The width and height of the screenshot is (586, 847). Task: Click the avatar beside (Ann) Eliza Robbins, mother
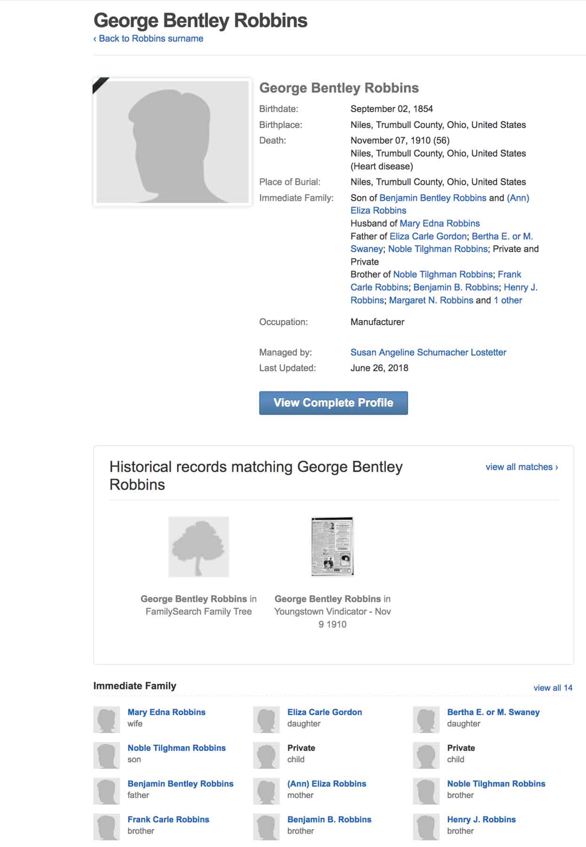[266, 791]
